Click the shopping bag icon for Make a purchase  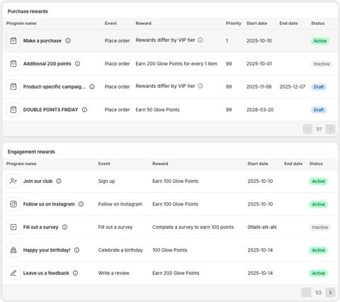(x=13, y=41)
